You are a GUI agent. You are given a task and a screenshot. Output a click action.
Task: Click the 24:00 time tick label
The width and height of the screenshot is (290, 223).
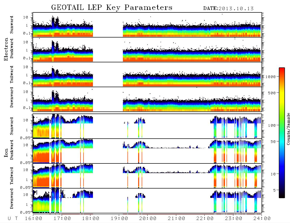click(262, 219)
